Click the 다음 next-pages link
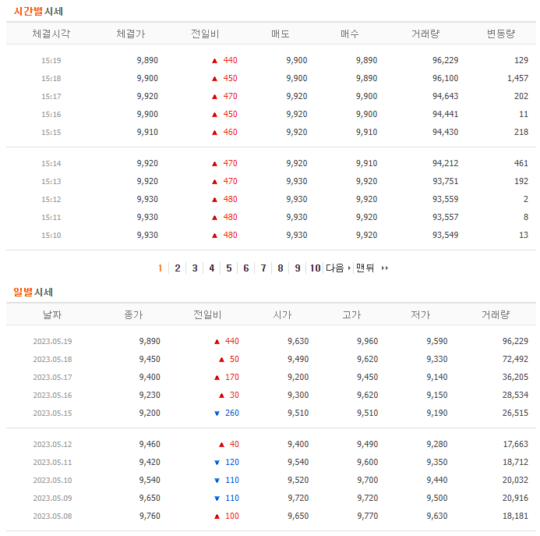Viewport: 540px width, 536px height. pos(338,268)
